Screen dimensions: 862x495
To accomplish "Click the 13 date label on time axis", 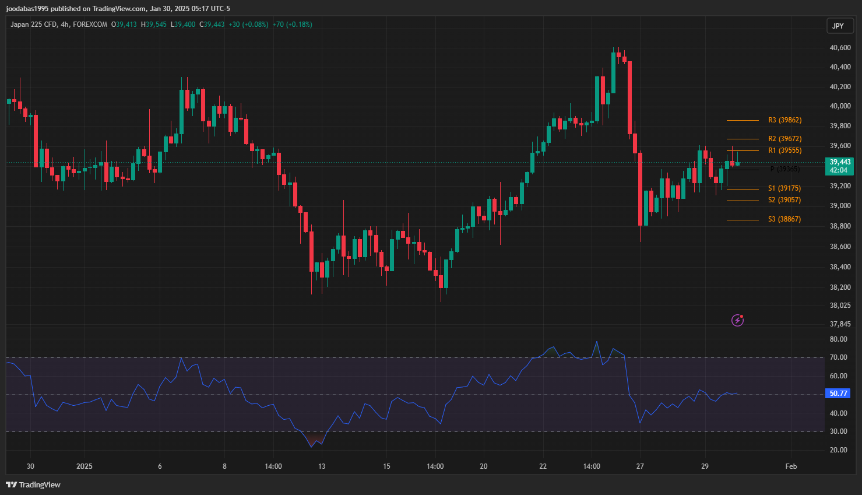I will pos(322,466).
